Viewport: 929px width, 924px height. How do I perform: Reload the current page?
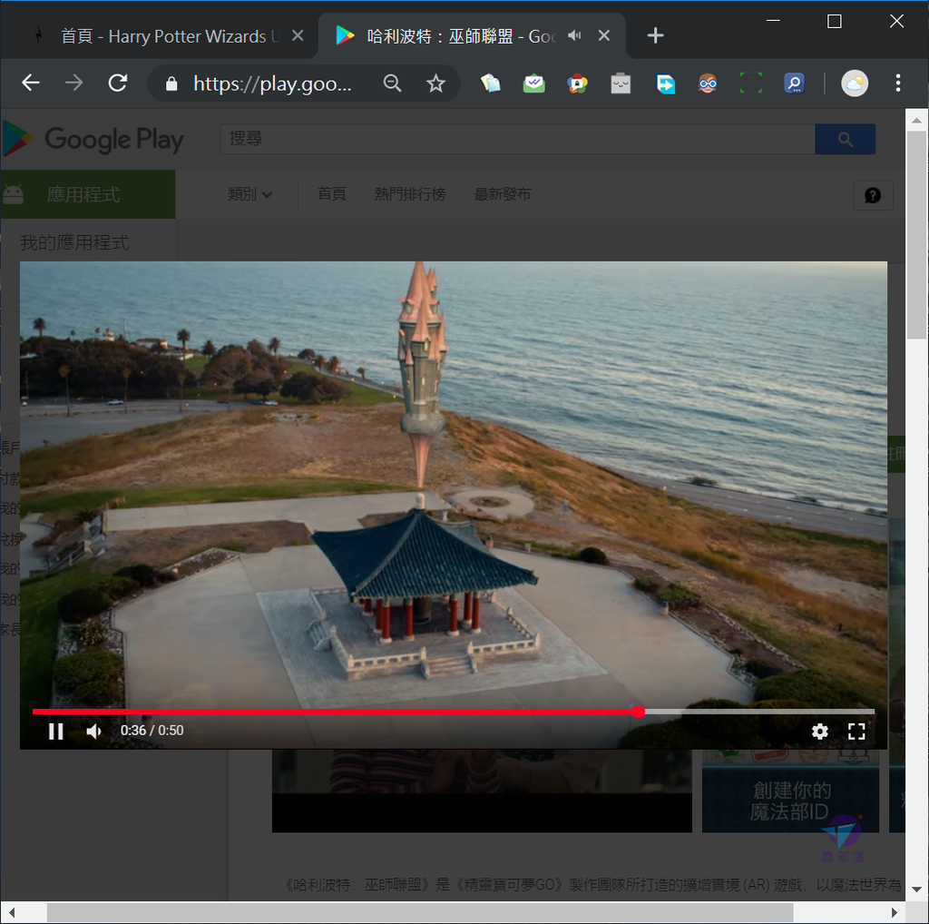tap(118, 83)
